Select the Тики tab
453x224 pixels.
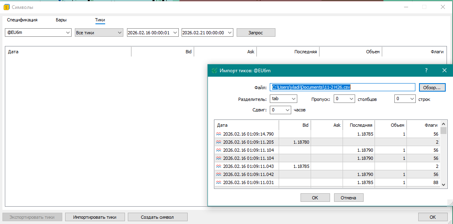100,20
